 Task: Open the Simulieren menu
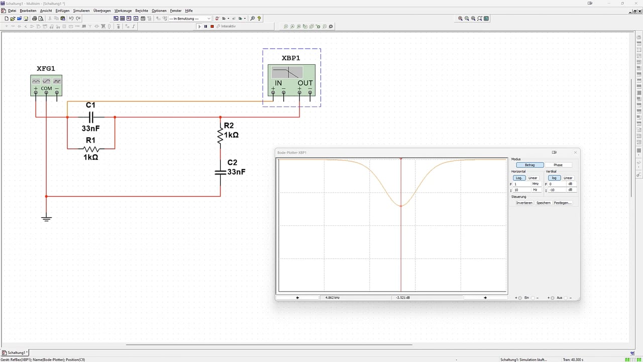(x=81, y=11)
